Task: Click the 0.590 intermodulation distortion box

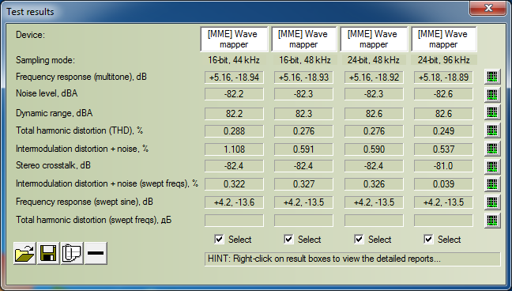Action: [374, 149]
